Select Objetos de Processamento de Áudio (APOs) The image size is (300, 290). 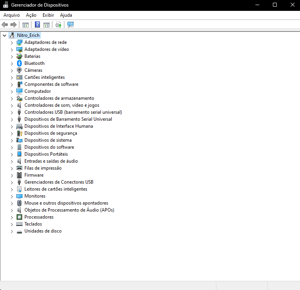click(69, 210)
